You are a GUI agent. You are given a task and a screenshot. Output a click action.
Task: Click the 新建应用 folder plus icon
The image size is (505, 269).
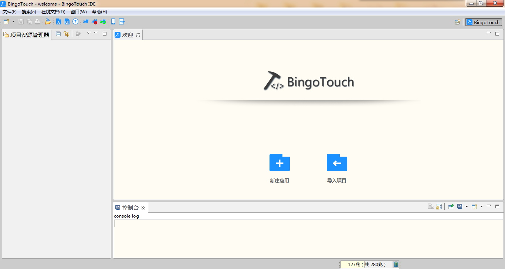coord(279,163)
